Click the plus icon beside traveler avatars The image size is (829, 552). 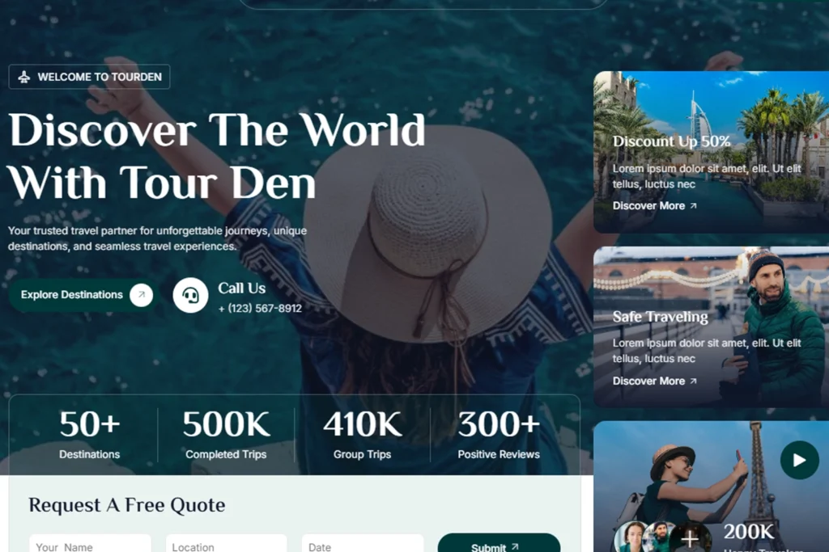[690, 538]
